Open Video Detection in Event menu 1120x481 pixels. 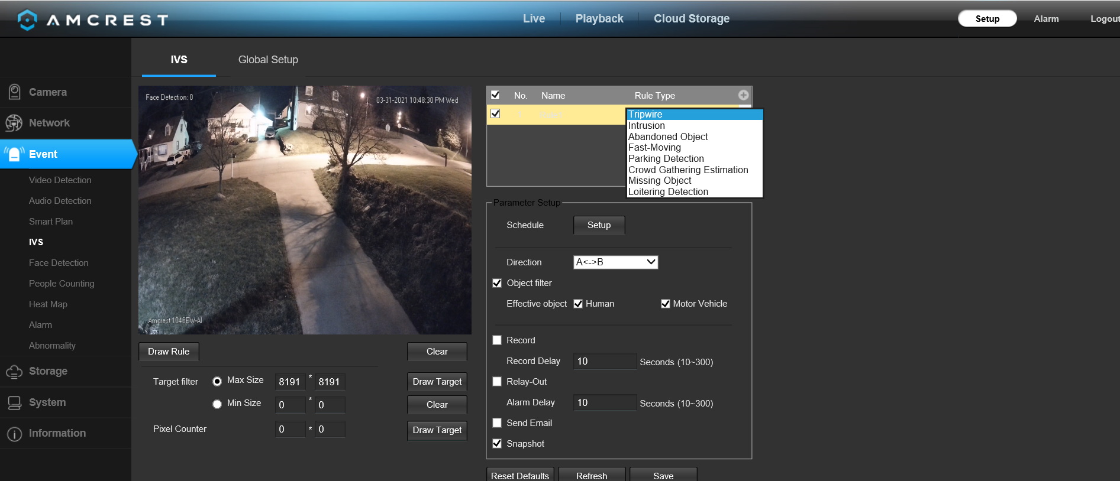pyautogui.click(x=60, y=180)
